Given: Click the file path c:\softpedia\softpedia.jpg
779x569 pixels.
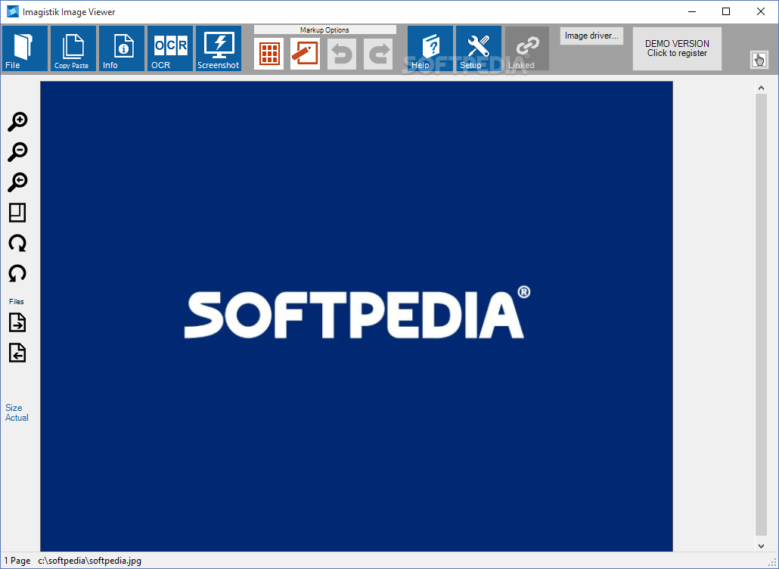Looking at the screenshot, I should 90,561.
